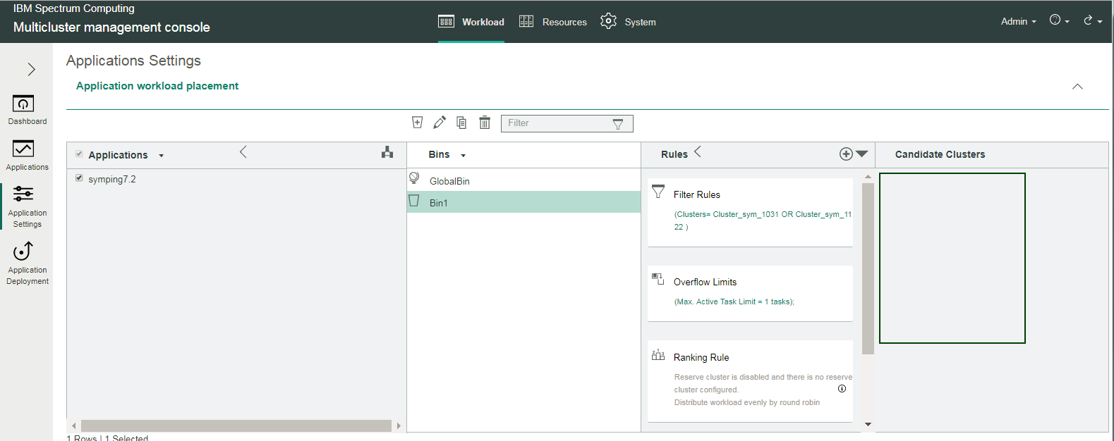Select the symping7.2 application row
1114x441 pixels.
point(236,179)
